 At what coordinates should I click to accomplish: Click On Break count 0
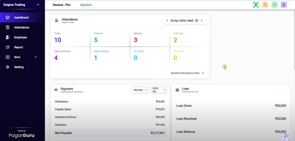(136, 58)
